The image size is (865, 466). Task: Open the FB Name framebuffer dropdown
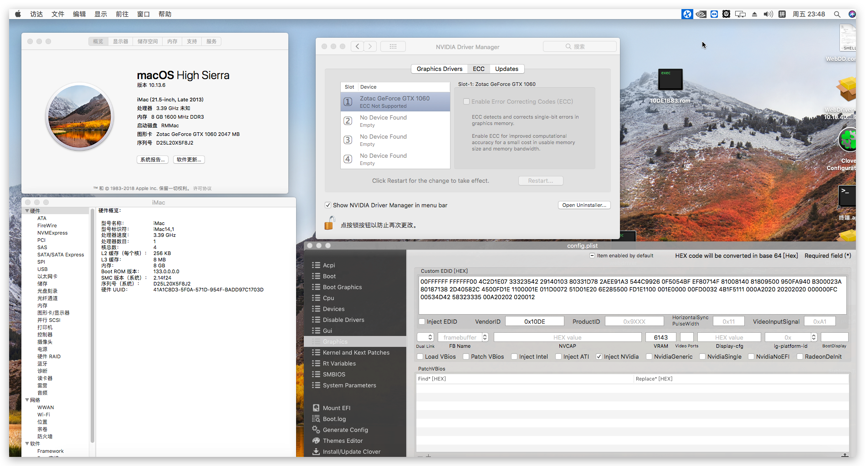(485, 337)
